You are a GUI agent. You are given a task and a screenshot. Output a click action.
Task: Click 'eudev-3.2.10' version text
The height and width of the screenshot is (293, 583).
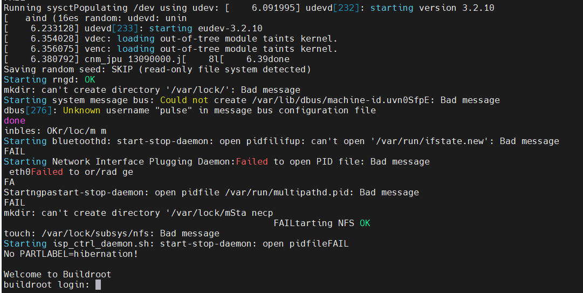[230, 29]
